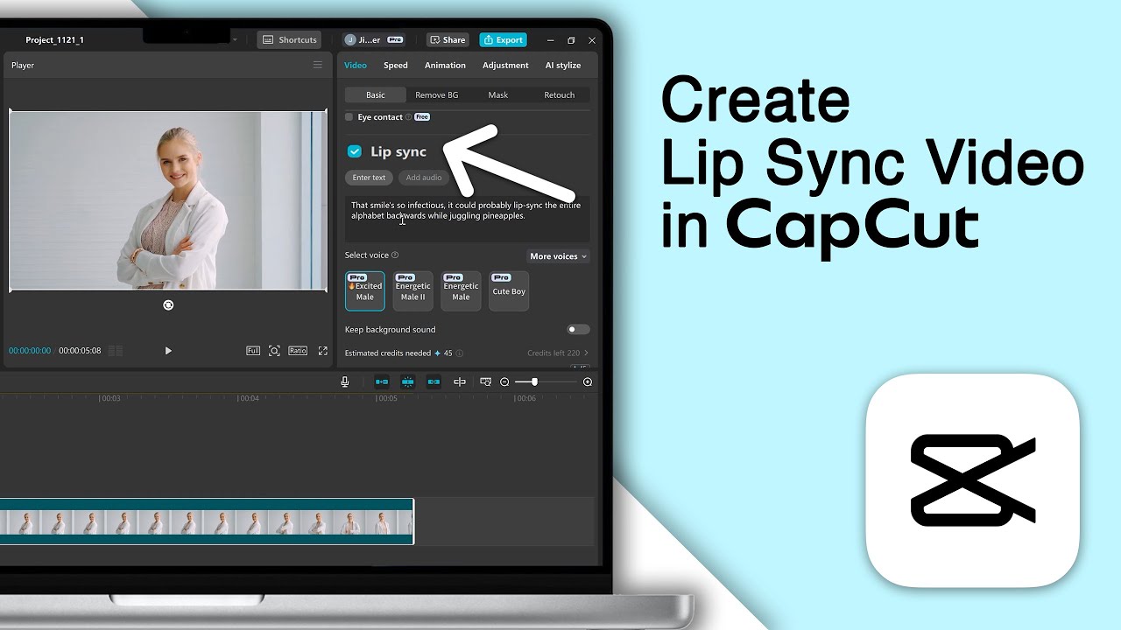Open the Ji...er Pro account menu
The height and width of the screenshot is (630, 1121).
374,39
